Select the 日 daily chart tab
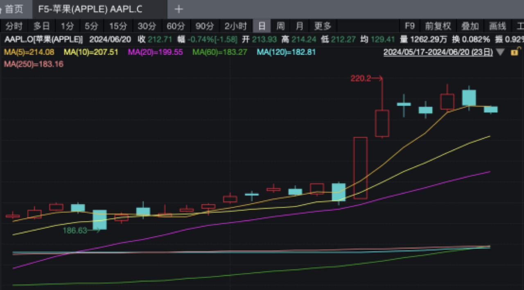 pyautogui.click(x=262, y=26)
